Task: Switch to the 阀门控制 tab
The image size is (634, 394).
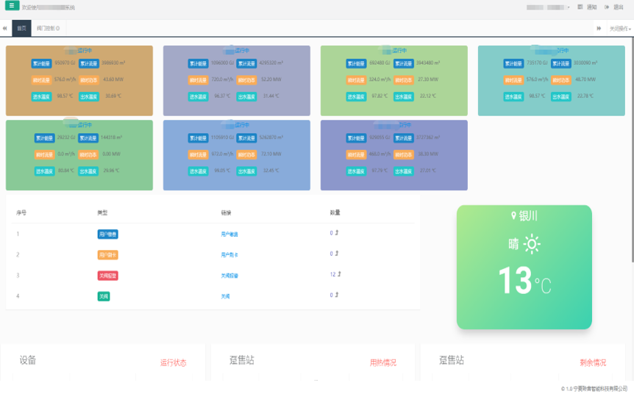Action: point(46,29)
